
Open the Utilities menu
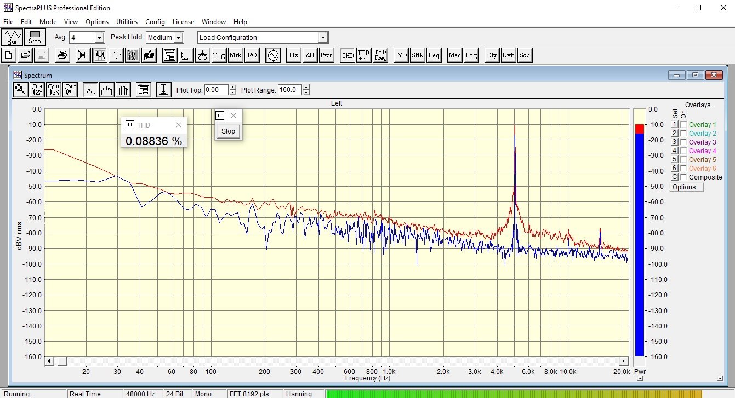coord(127,22)
